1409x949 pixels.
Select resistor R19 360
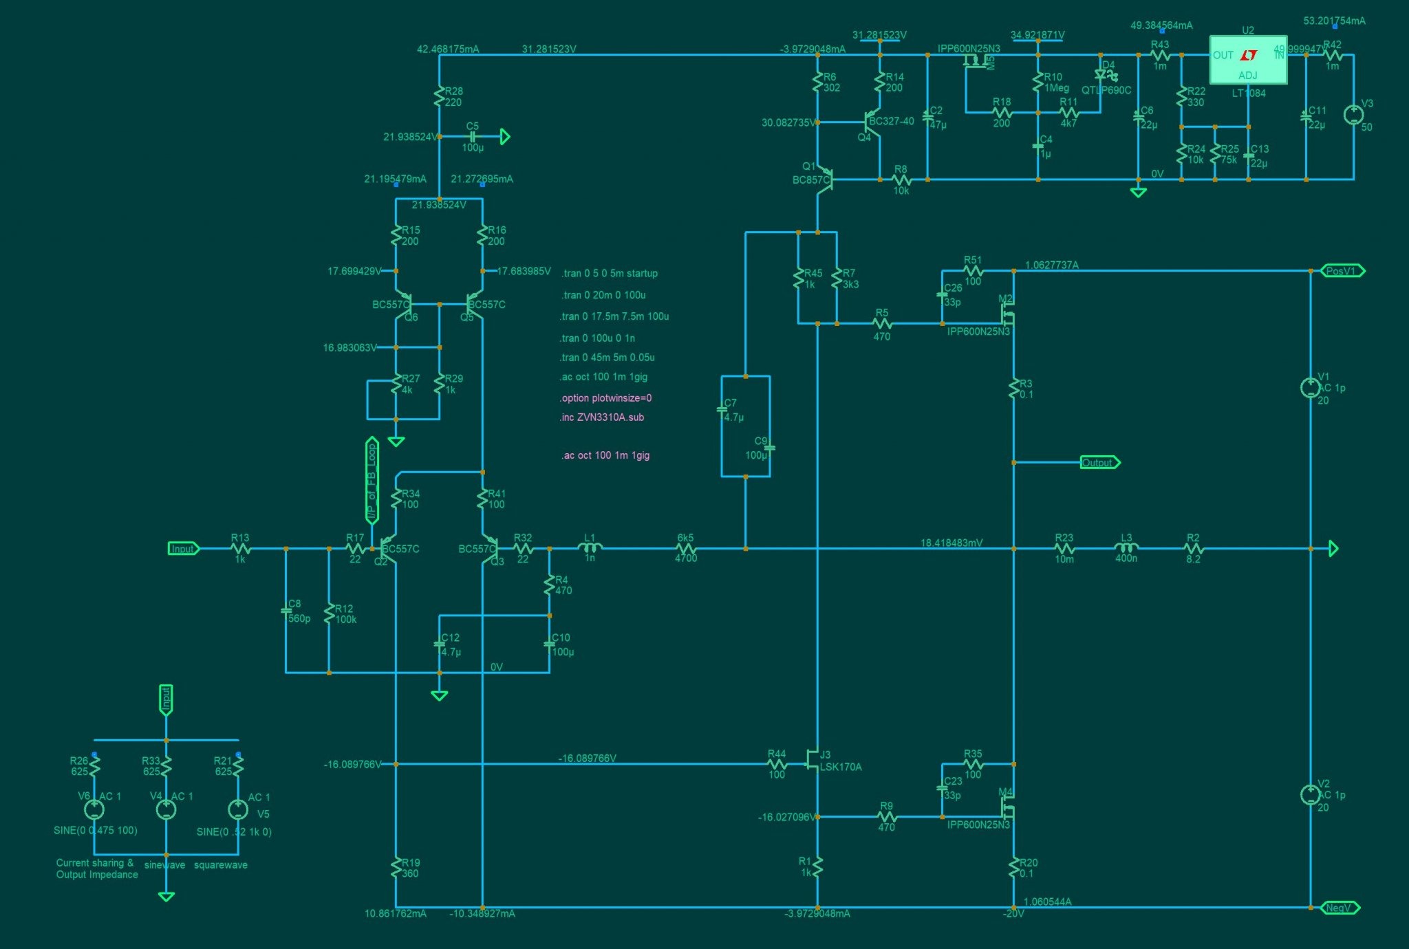click(x=396, y=868)
